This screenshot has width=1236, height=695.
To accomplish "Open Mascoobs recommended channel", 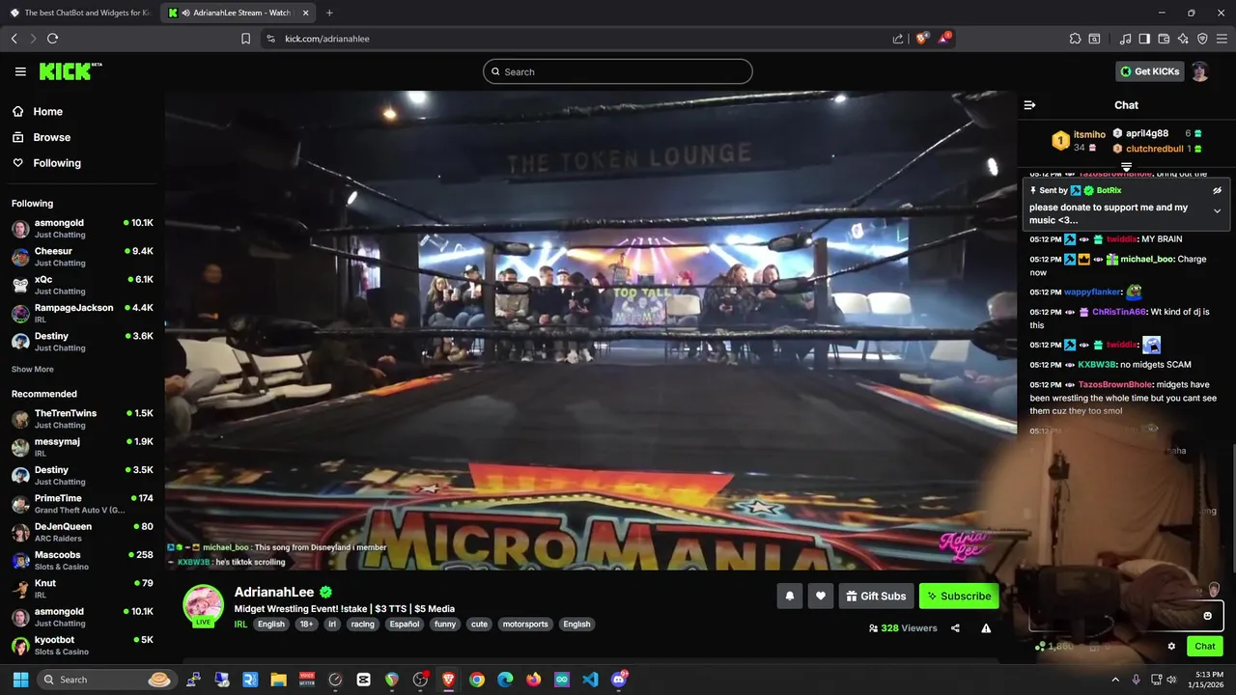I will [x=82, y=560].
